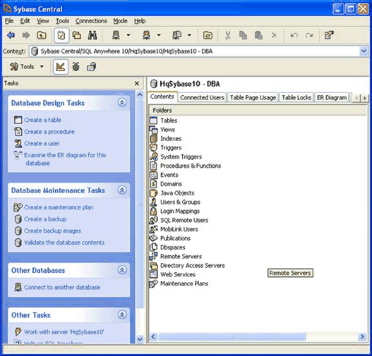The image size is (372, 356).
Task: Switch to Application Profiling mode icon
Action: point(91,67)
